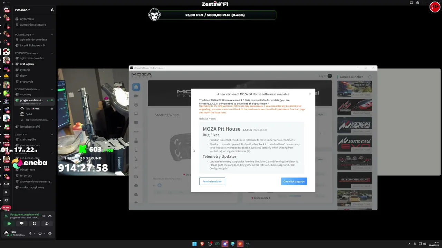Join the rozjebusy voice channel
442x248 pixels.
(x=26, y=94)
